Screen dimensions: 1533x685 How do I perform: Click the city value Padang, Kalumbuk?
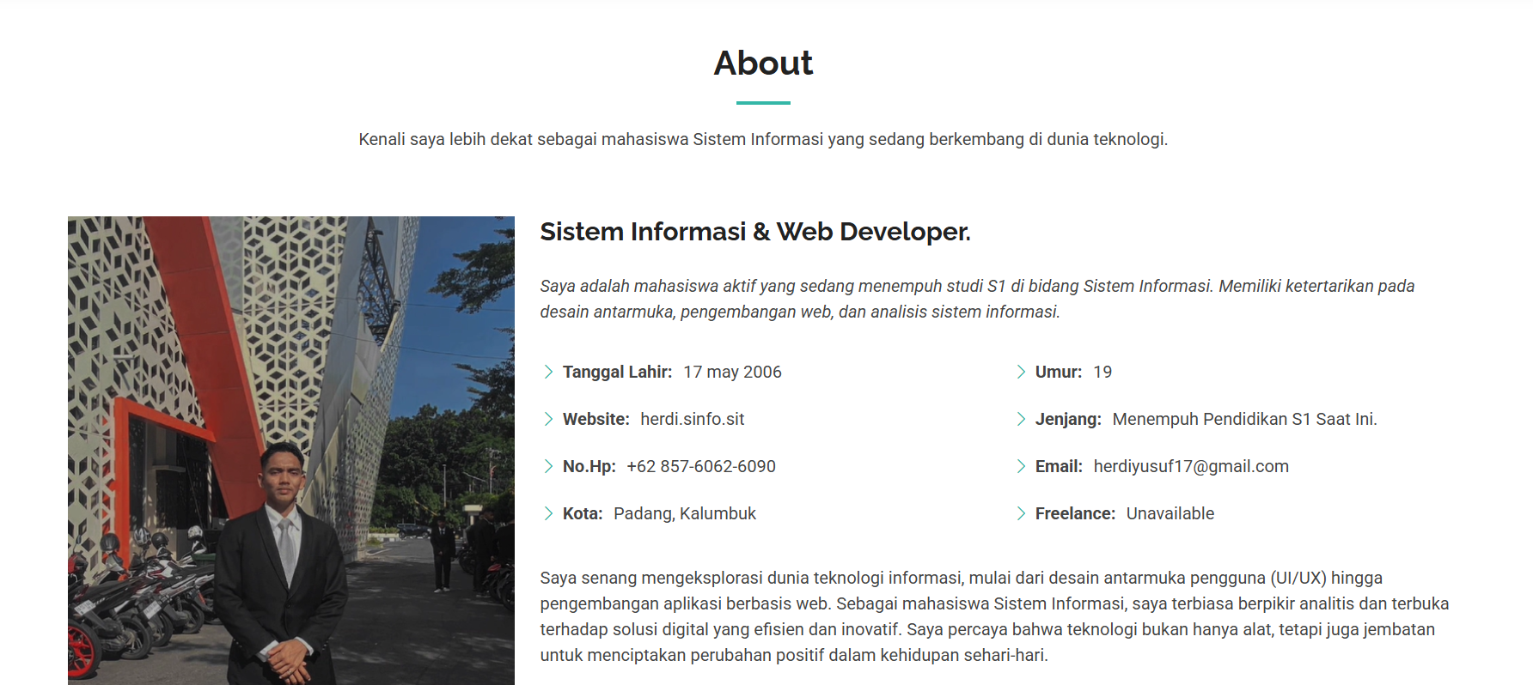(x=685, y=513)
